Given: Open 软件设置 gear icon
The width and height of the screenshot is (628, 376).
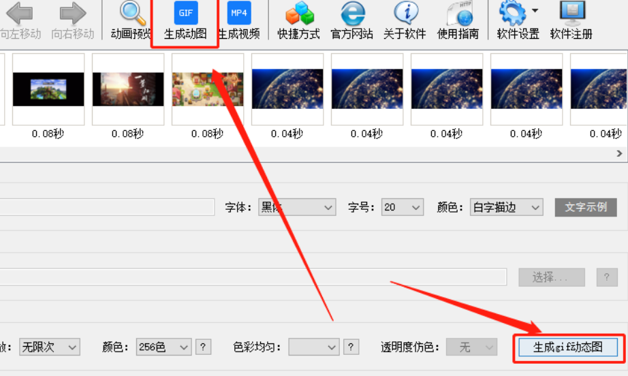Looking at the screenshot, I should 512,13.
